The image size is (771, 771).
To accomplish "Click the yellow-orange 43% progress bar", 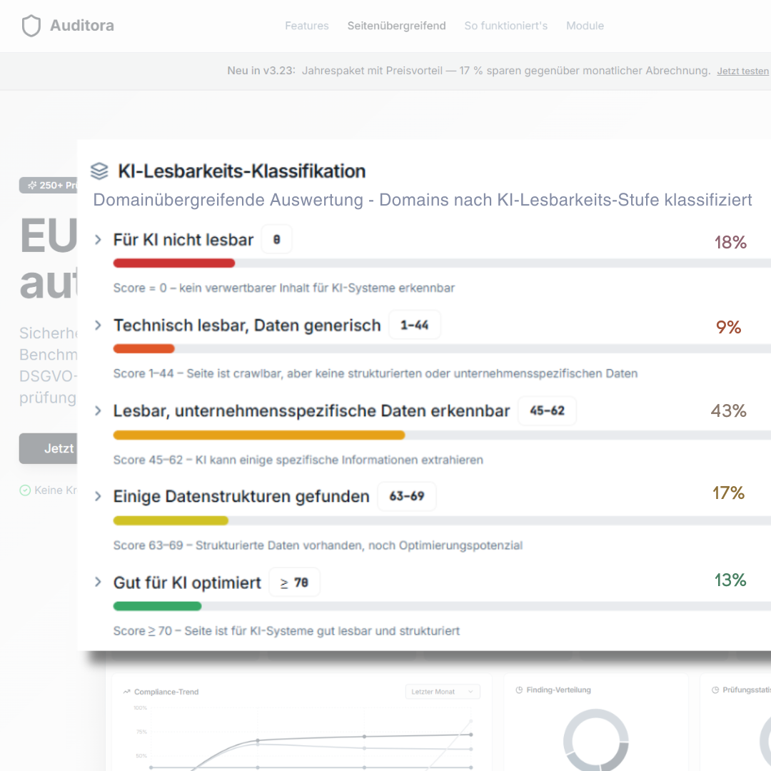I will 259,435.
